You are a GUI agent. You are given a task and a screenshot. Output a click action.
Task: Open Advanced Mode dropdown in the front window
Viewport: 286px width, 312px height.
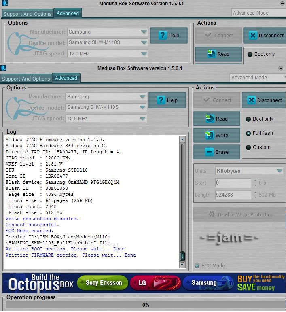point(258,77)
